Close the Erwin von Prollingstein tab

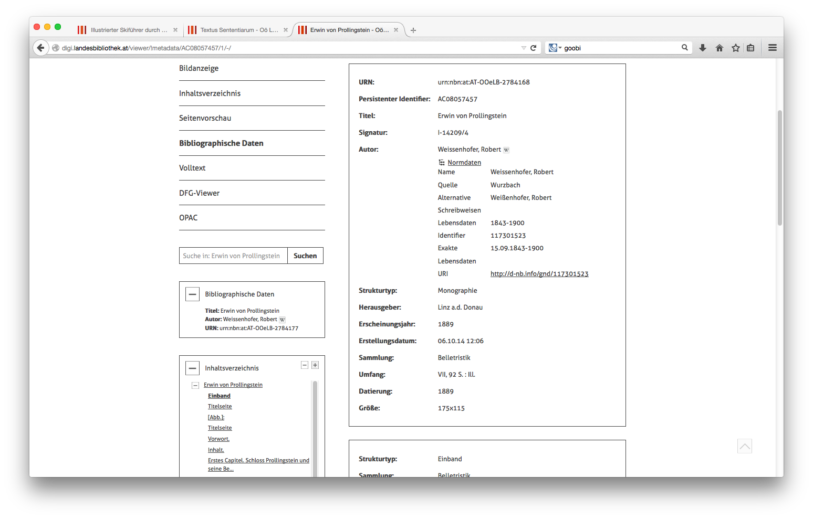(x=396, y=30)
